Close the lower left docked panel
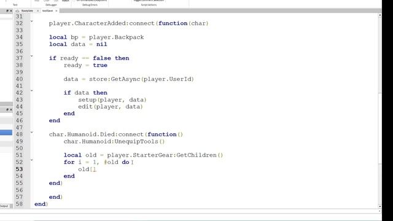 [x=11, y=109]
